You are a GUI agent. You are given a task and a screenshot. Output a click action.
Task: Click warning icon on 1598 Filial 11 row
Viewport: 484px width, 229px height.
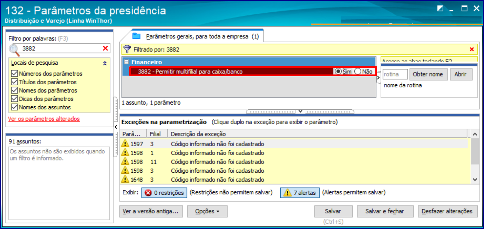[x=125, y=162]
